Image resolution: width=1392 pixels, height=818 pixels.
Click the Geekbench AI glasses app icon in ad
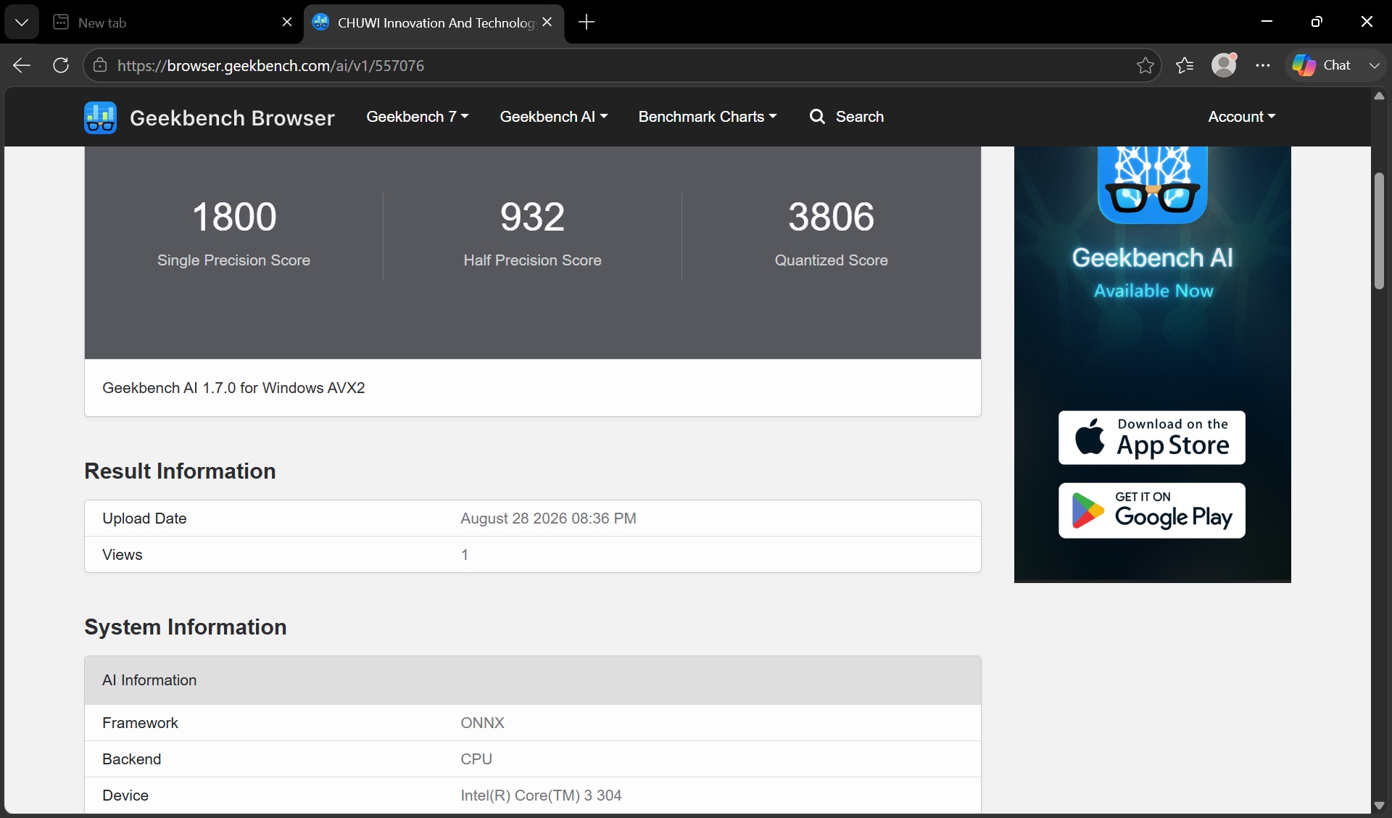point(1153,185)
